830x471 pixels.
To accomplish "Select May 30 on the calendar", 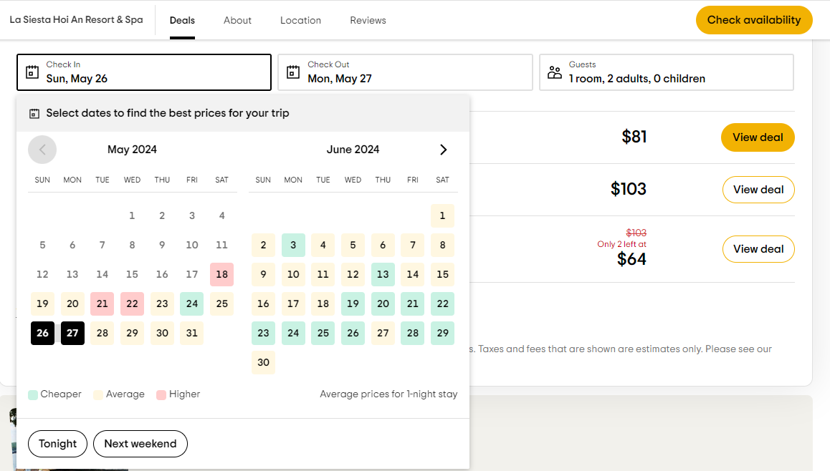I will tap(162, 333).
